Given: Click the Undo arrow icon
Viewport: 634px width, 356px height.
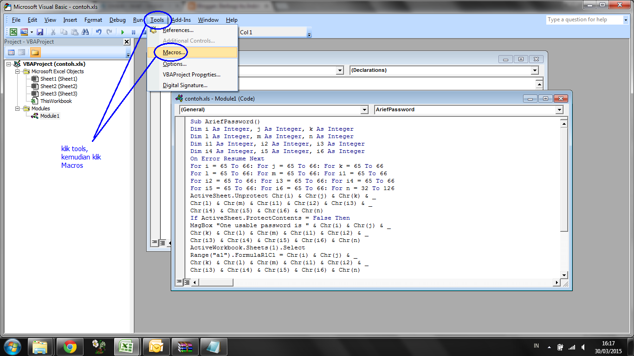Looking at the screenshot, I should point(98,32).
